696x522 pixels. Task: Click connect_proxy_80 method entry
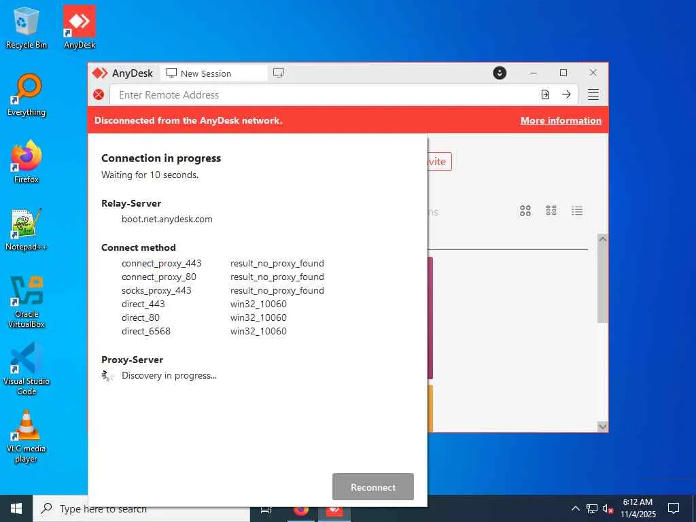coord(159,277)
